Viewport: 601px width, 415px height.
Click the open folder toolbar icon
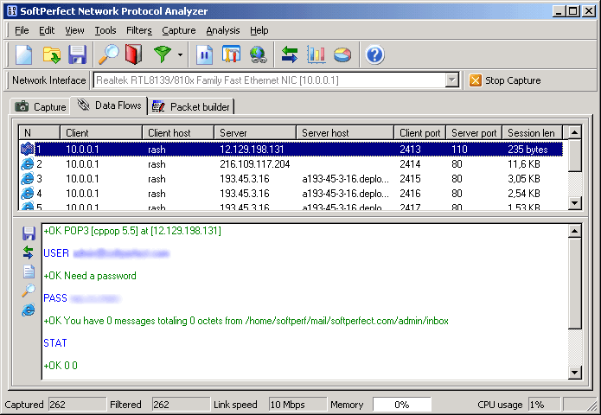51,55
